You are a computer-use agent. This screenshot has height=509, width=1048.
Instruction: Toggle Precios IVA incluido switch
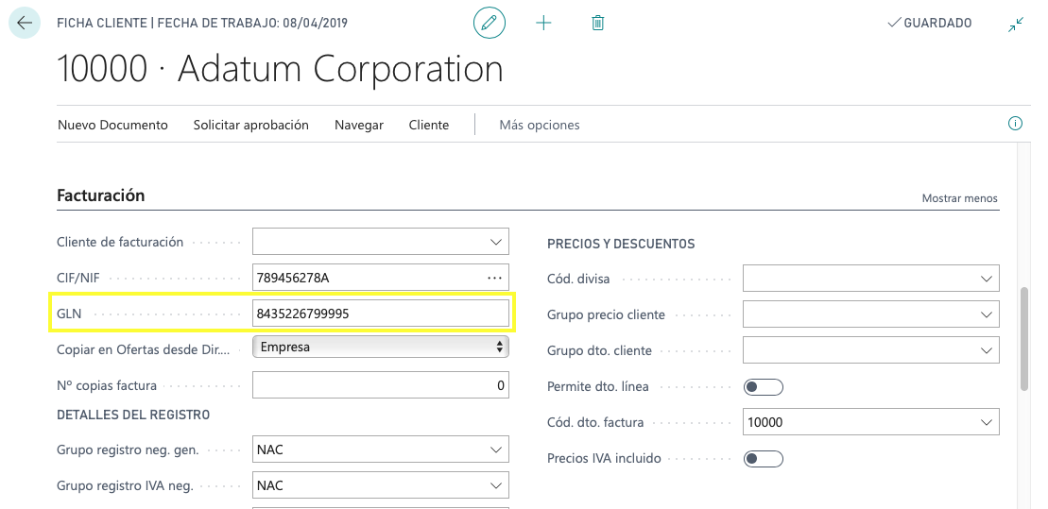[x=764, y=459]
